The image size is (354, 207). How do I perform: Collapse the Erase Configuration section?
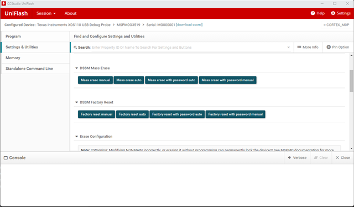[x=76, y=137]
